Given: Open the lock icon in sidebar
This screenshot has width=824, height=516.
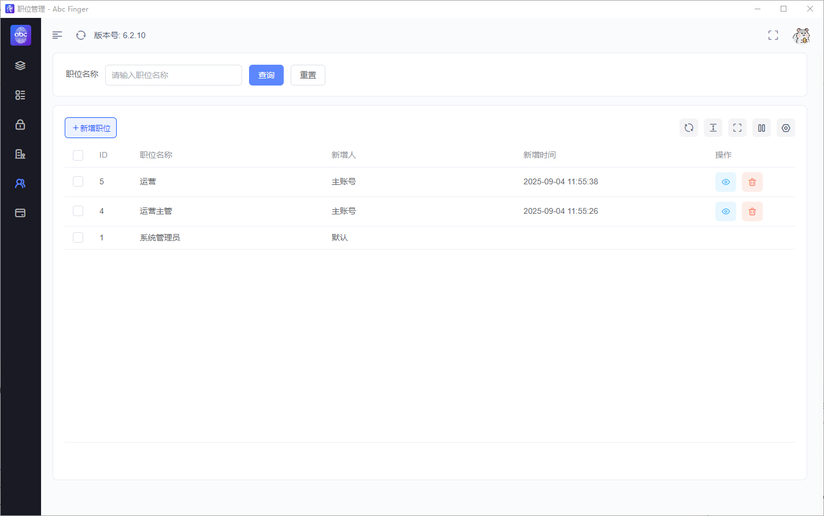Looking at the screenshot, I should coord(20,124).
